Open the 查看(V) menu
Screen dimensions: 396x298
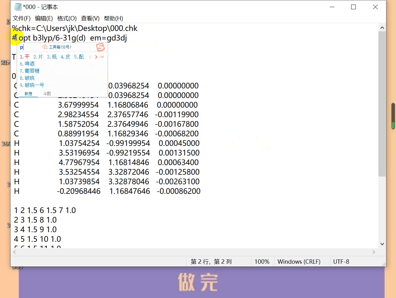point(90,18)
